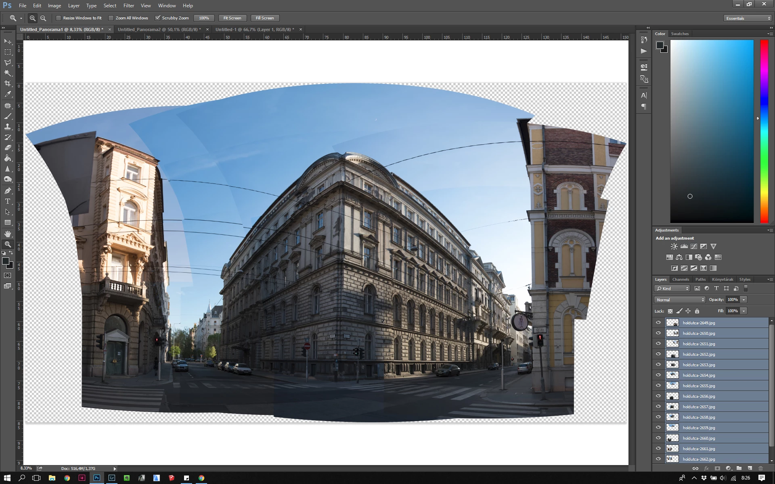This screenshot has width=775, height=484.
Task: Select the Crop tool
Action: pyautogui.click(x=8, y=83)
